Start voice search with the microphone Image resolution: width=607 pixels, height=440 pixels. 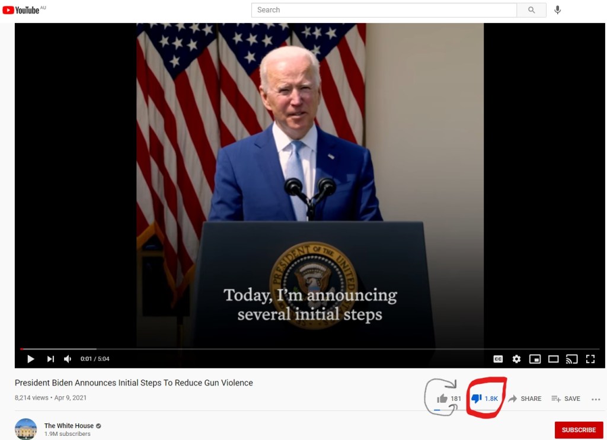(557, 10)
